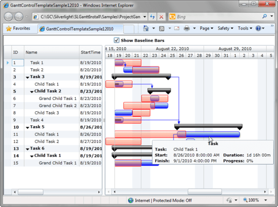Click the Name column header

[52, 52]
